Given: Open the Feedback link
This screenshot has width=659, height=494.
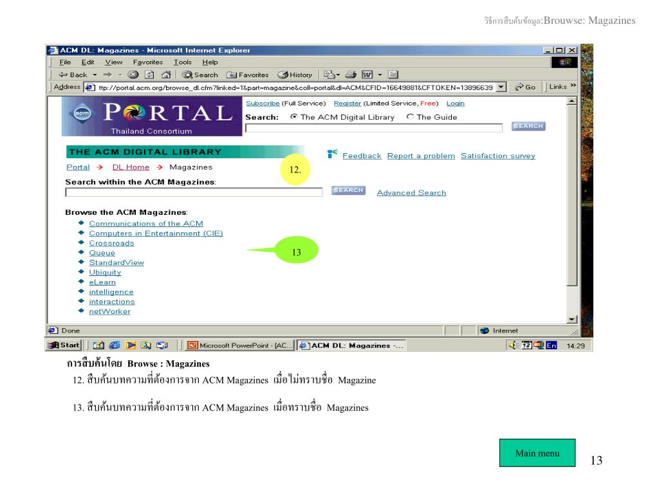Looking at the screenshot, I should pos(362,156).
